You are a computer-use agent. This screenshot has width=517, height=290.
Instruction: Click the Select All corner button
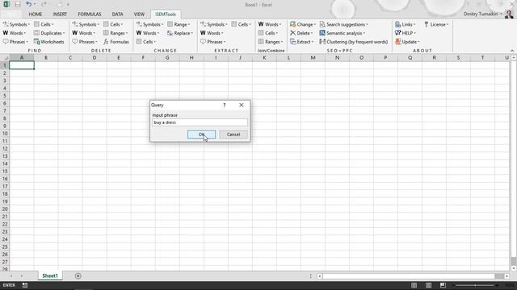(5, 57)
